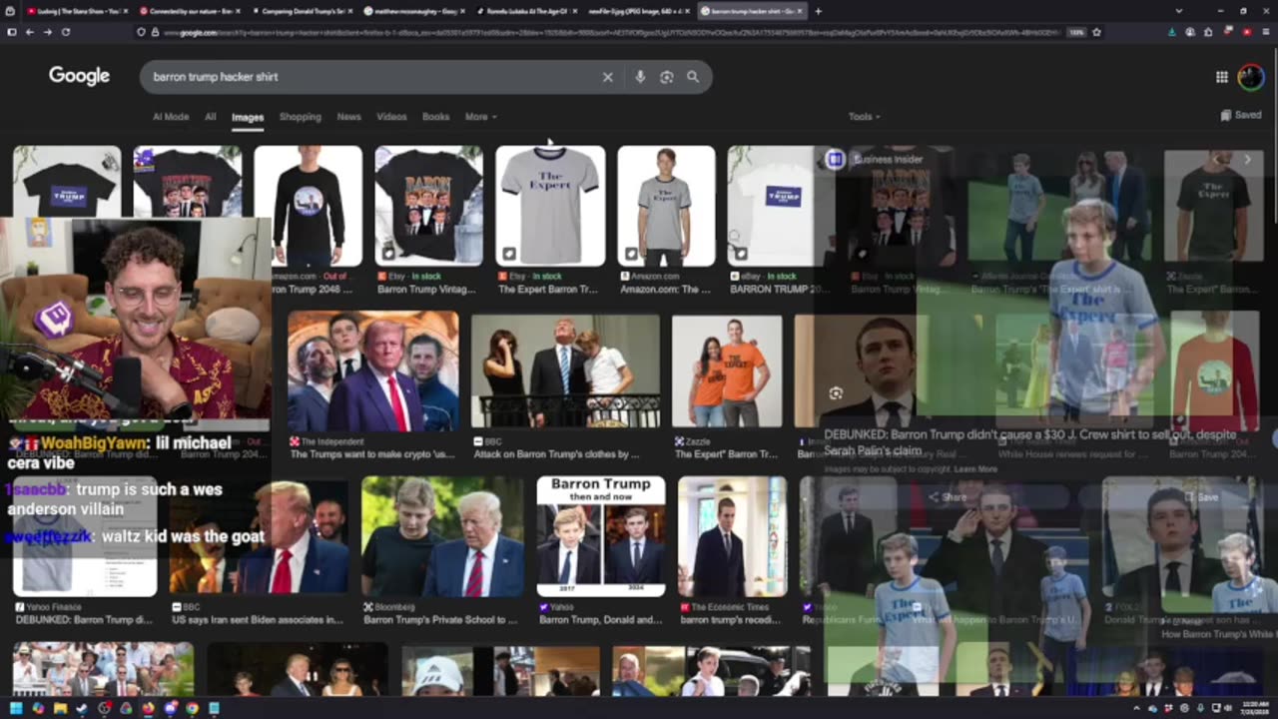Open The Independent Trump family thumbnail
The image size is (1278, 719).
[373, 370]
